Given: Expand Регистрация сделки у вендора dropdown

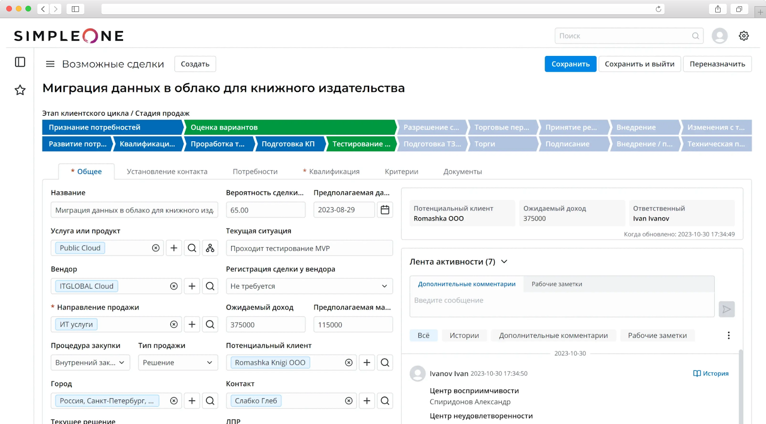Looking at the screenshot, I should click(x=309, y=286).
